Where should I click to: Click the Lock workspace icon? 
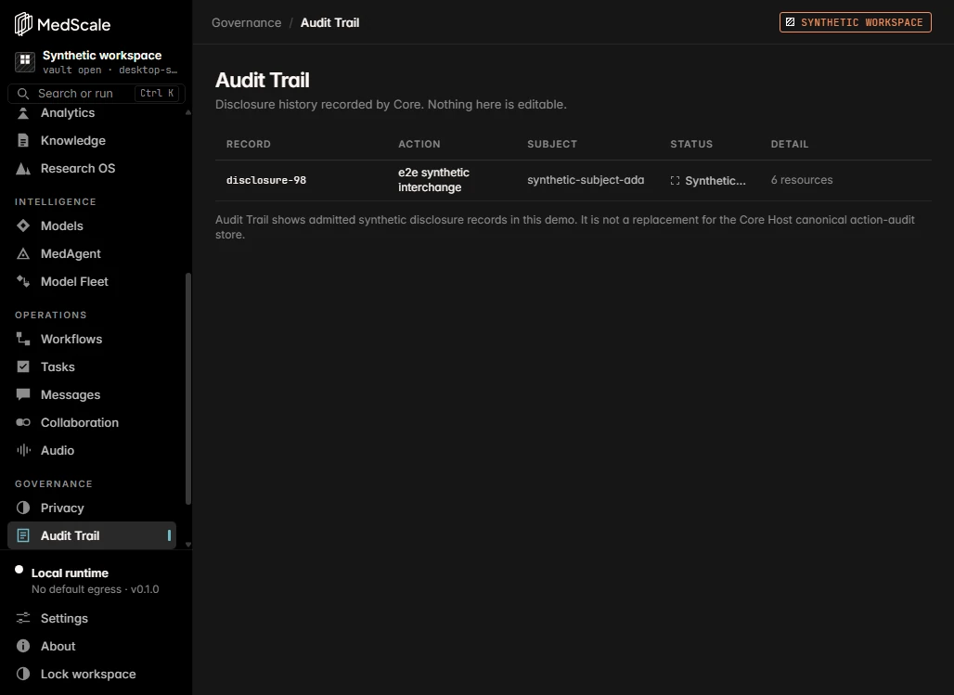point(23,674)
